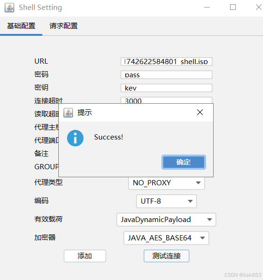This screenshot has height=280, width=263.
Task: Click the 密码 label
Action: click(41, 74)
